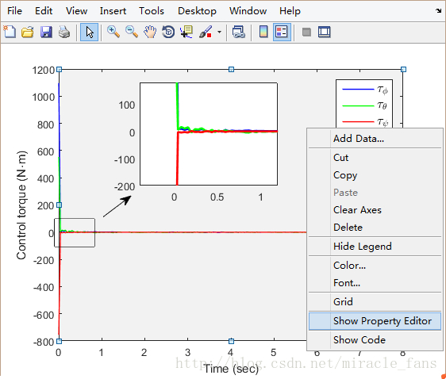The image size is (446, 379).
Task: Toggle the Insert Colorbar toolbar button
Action: tap(263, 32)
